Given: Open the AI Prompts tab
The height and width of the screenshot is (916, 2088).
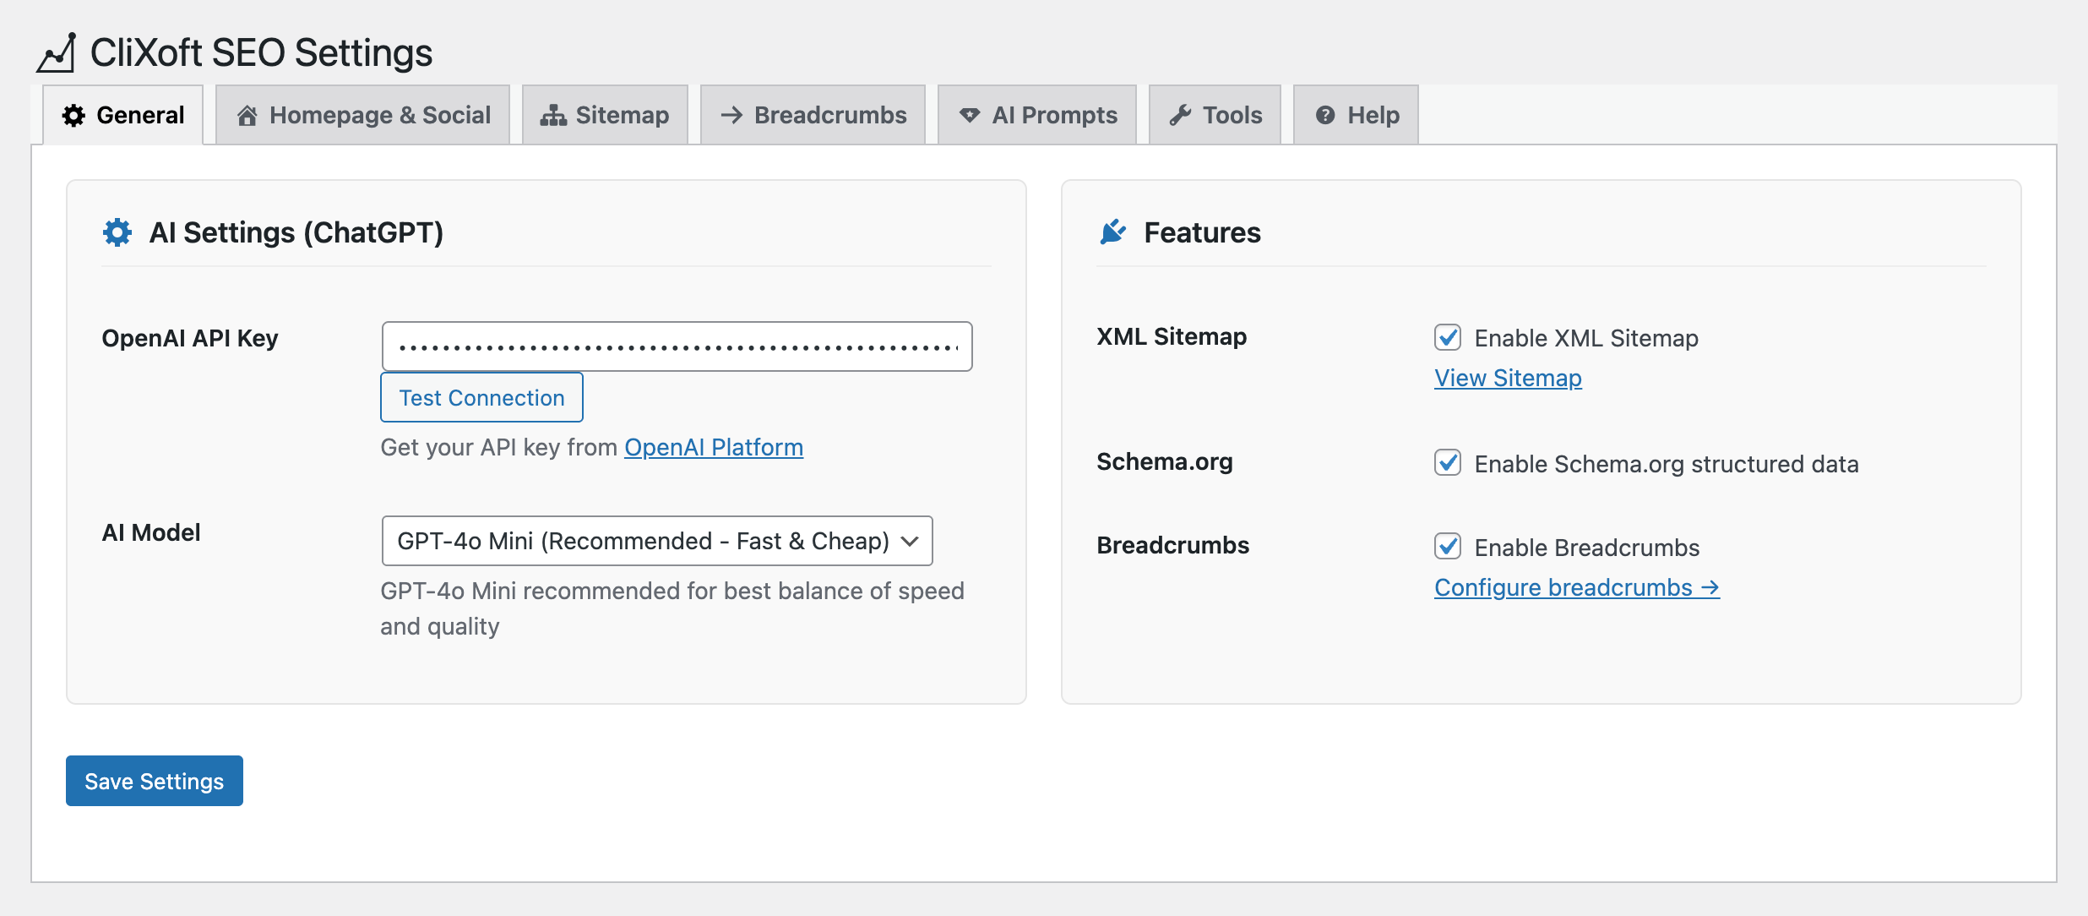Looking at the screenshot, I should click(1037, 116).
